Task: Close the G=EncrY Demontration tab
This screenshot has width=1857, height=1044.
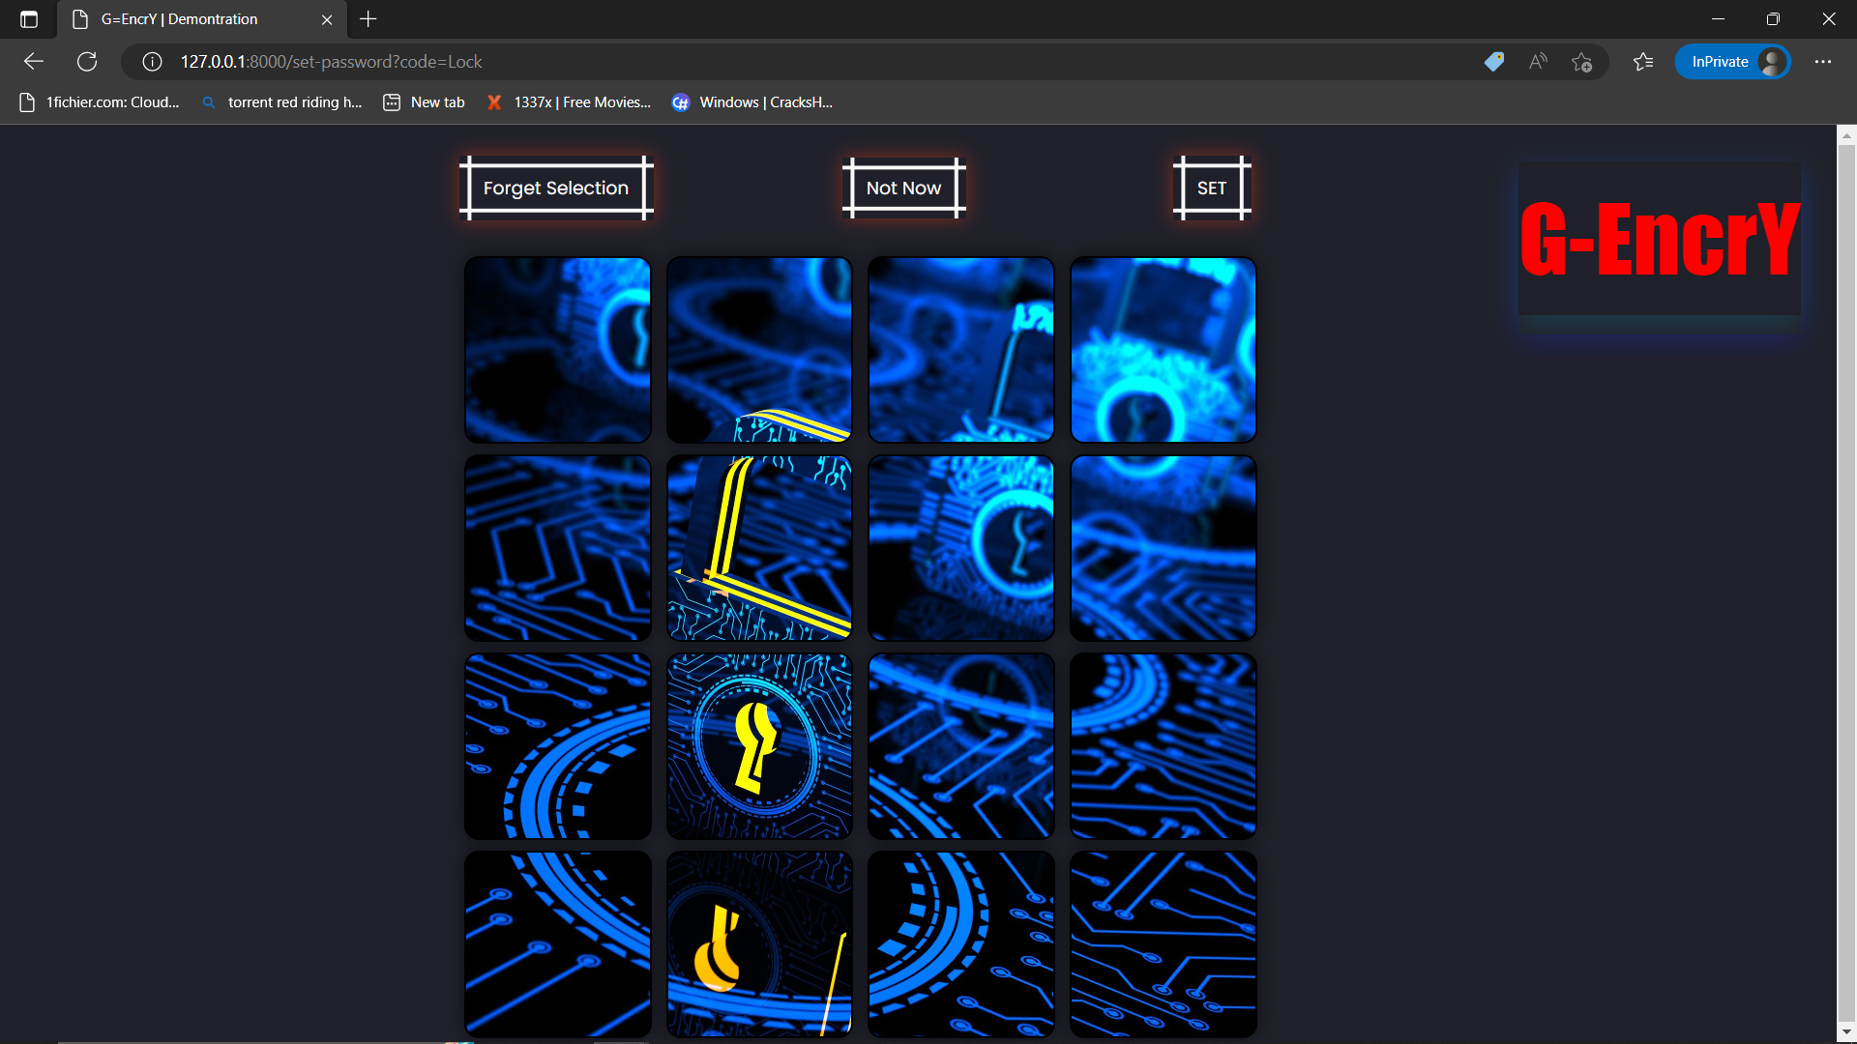Action: point(327,19)
